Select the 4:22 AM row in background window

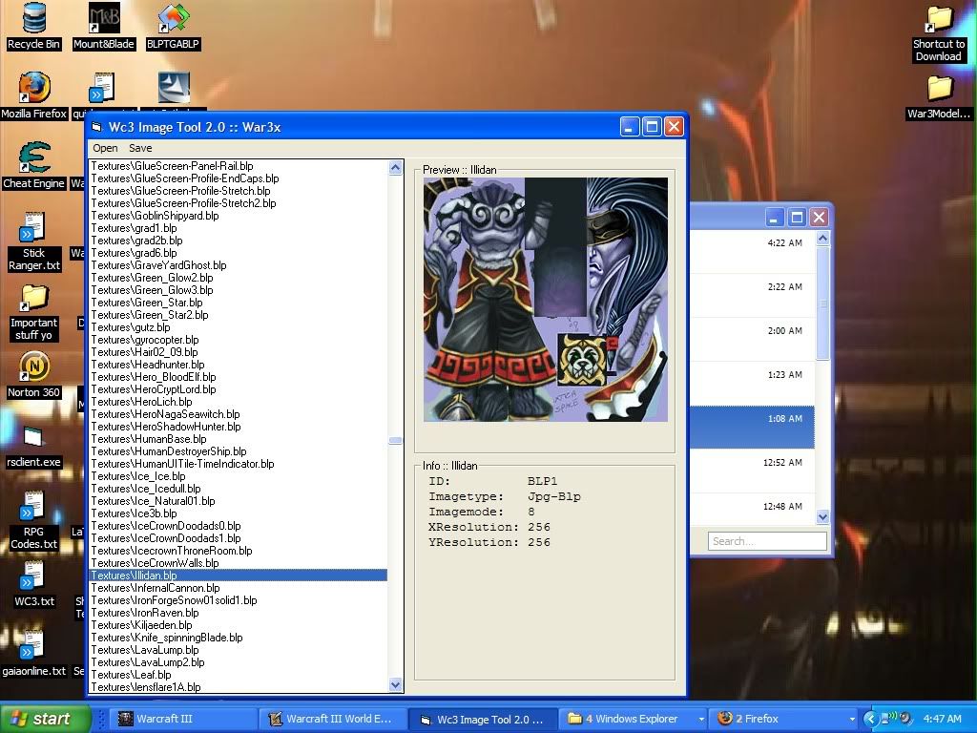pos(752,251)
